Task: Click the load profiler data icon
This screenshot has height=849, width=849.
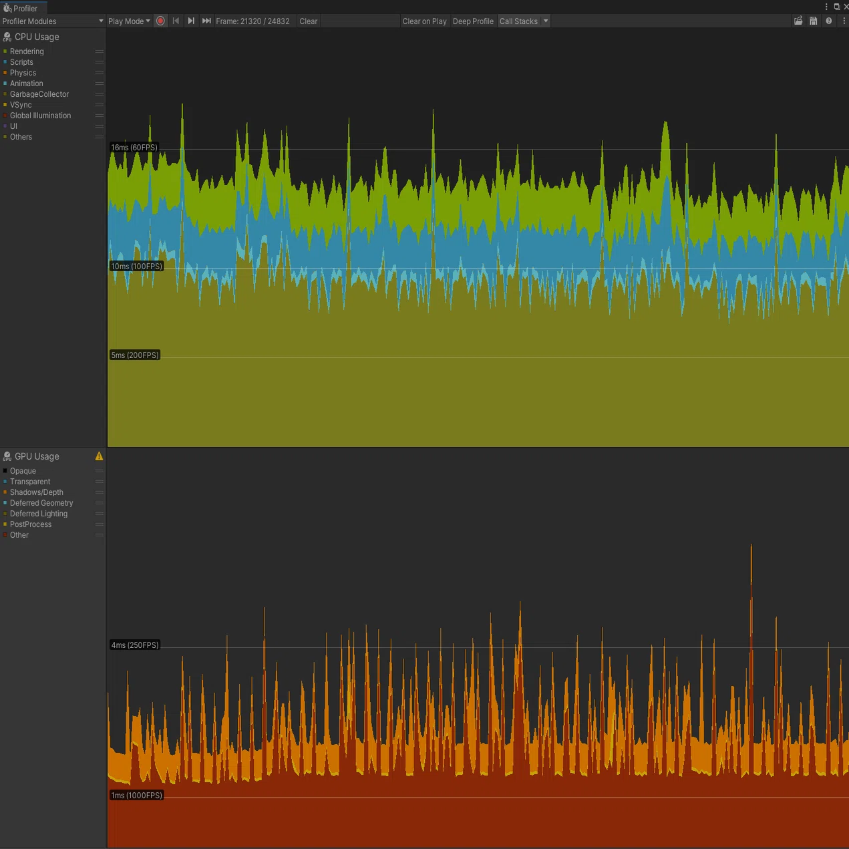Action: coord(798,21)
